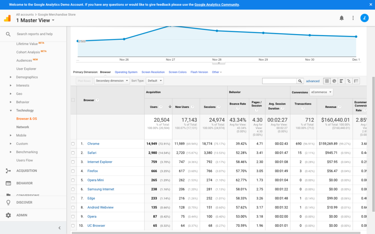The height and width of the screenshot is (234, 375).
Task: Open Admin gear settings
Action: (x=8, y=215)
